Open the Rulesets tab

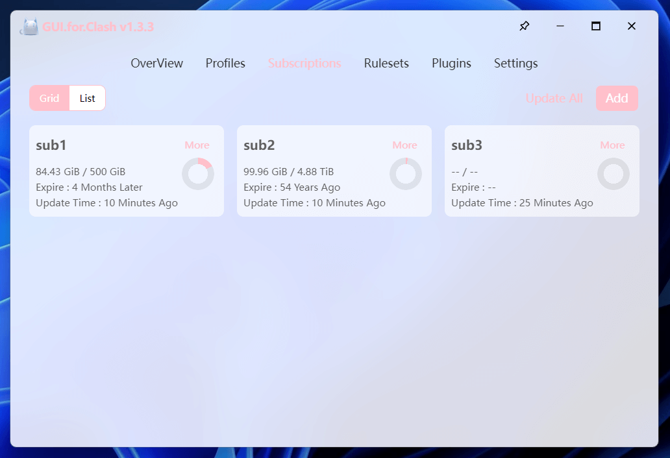[x=386, y=63]
